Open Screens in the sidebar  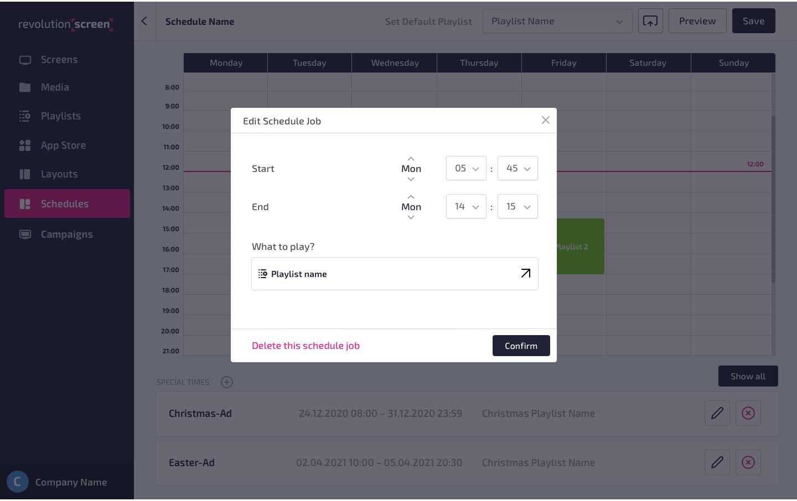tap(67, 60)
